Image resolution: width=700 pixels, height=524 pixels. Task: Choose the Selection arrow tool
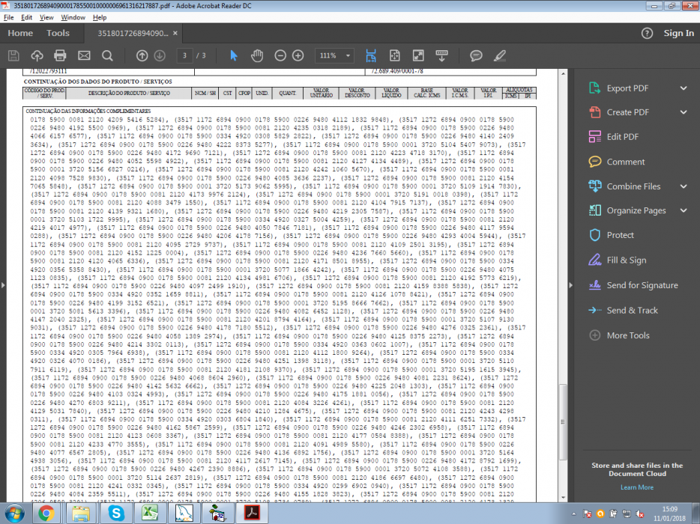pos(234,55)
